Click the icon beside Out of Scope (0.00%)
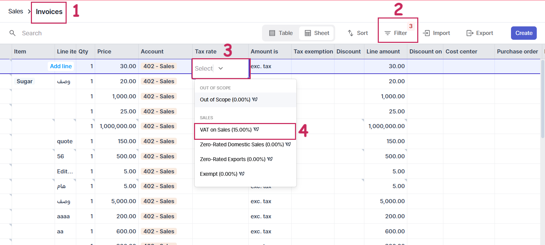 pos(255,99)
